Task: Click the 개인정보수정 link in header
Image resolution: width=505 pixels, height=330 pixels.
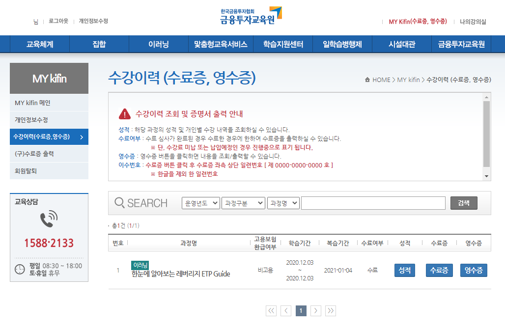Action: 93,21
